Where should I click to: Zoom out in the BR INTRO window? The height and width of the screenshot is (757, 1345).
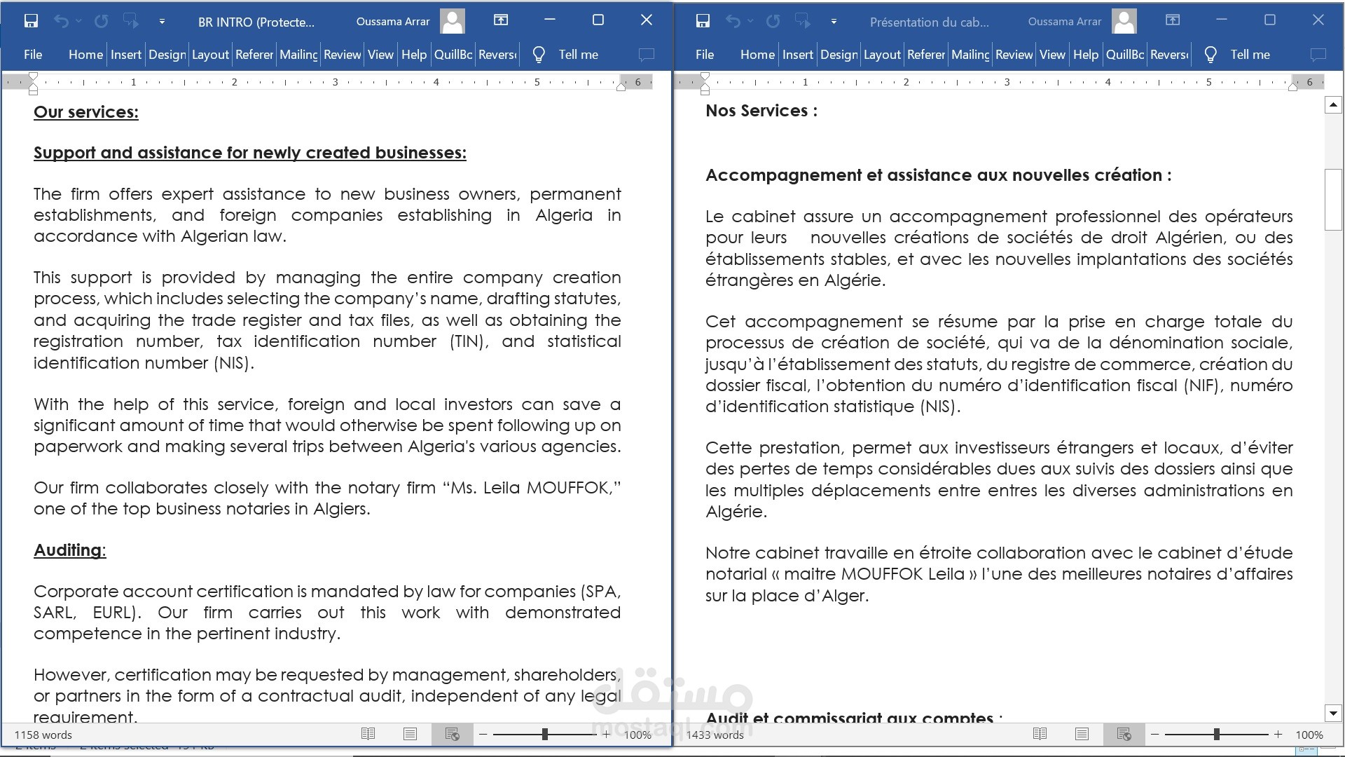(x=483, y=734)
